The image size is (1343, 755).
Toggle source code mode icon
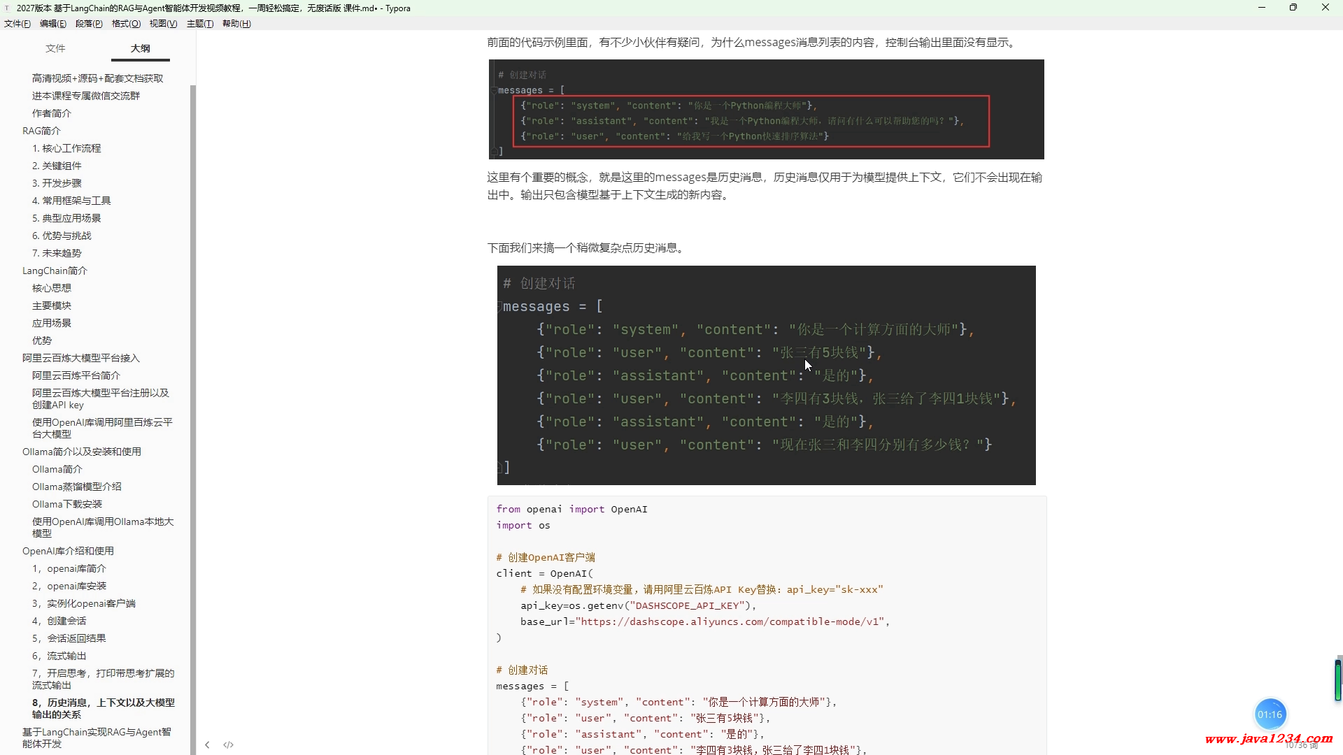228,745
